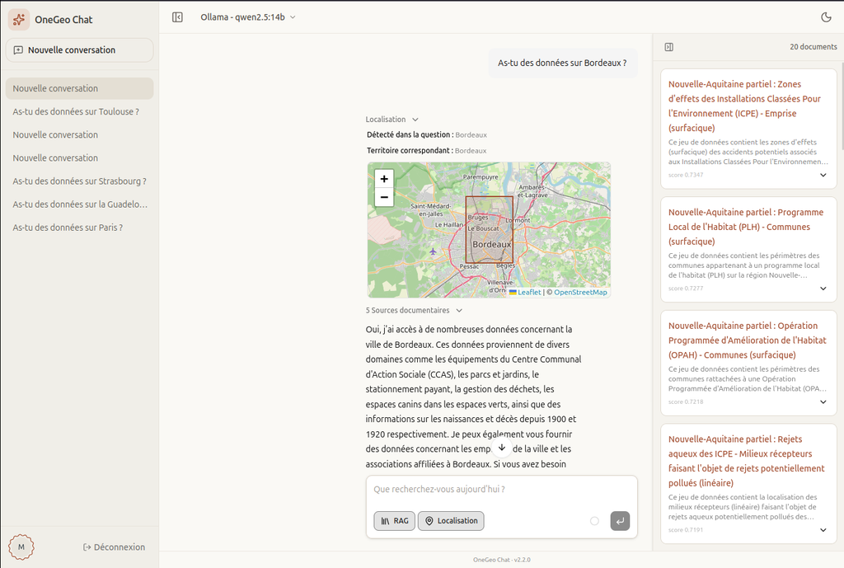Toggle the RAG mode button
The image size is (844, 568).
tap(395, 521)
